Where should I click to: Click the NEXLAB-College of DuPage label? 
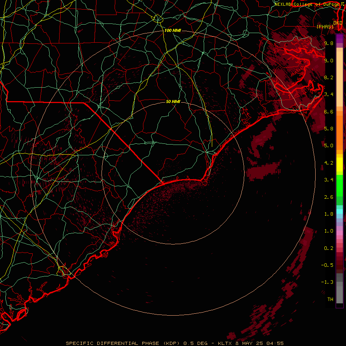(307, 4)
